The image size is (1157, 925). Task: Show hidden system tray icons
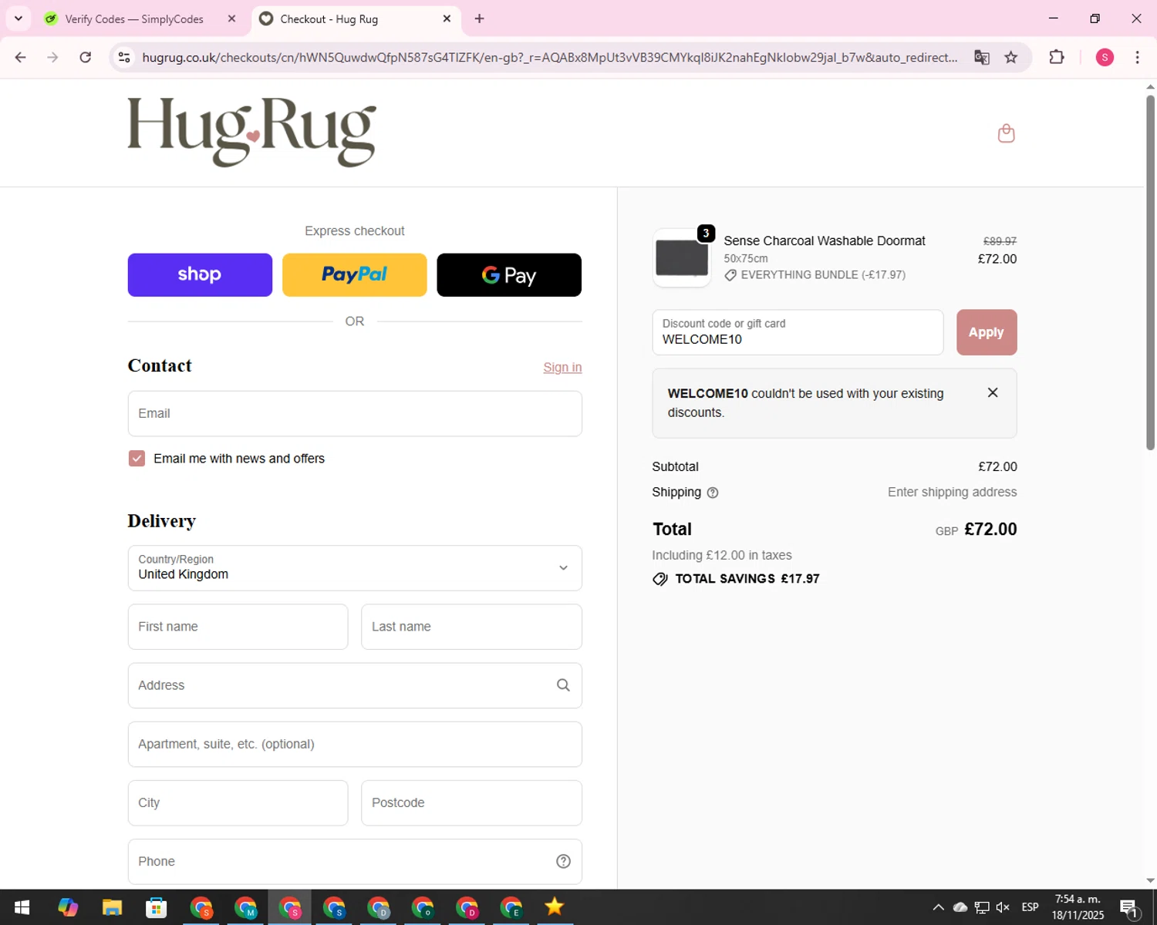click(938, 907)
